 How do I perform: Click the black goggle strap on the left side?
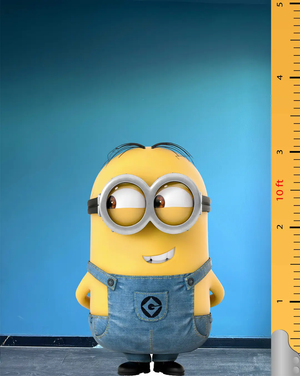[x=92, y=206]
